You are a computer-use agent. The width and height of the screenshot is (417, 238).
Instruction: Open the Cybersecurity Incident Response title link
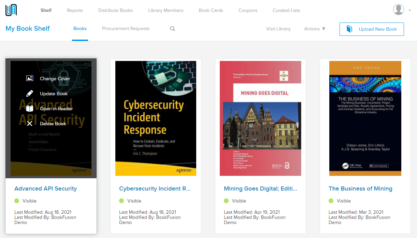pos(155,188)
